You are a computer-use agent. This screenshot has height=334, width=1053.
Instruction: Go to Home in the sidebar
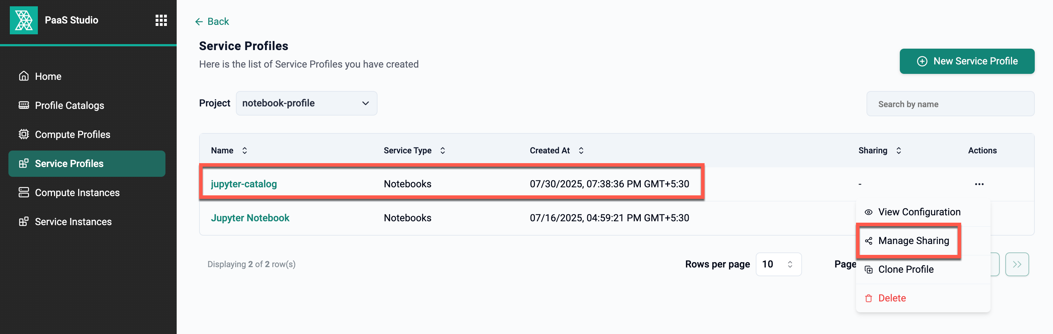[x=87, y=76]
